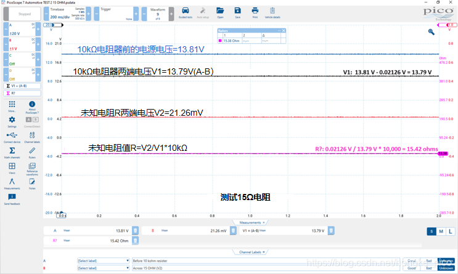Delete the V1 = (A-B) mean measurement

(x=331, y=230)
